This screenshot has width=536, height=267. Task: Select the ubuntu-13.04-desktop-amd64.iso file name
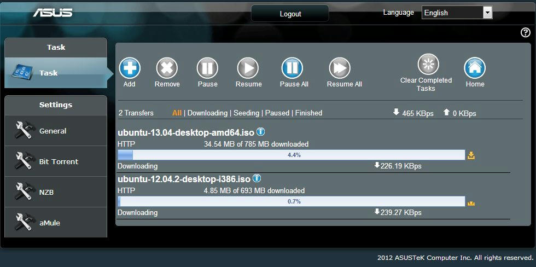pyautogui.click(x=186, y=132)
